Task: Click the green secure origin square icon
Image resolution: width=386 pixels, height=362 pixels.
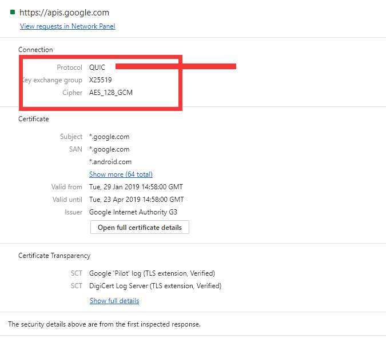Action: pyautogui.click(x=13, y=12)
